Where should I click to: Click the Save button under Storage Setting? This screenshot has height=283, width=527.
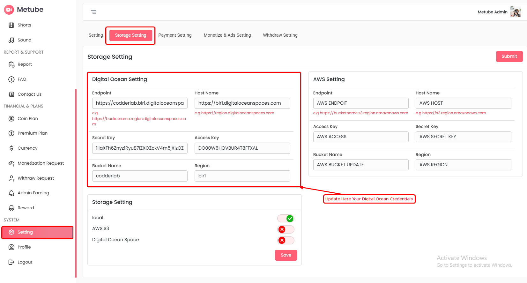(286, 255)
